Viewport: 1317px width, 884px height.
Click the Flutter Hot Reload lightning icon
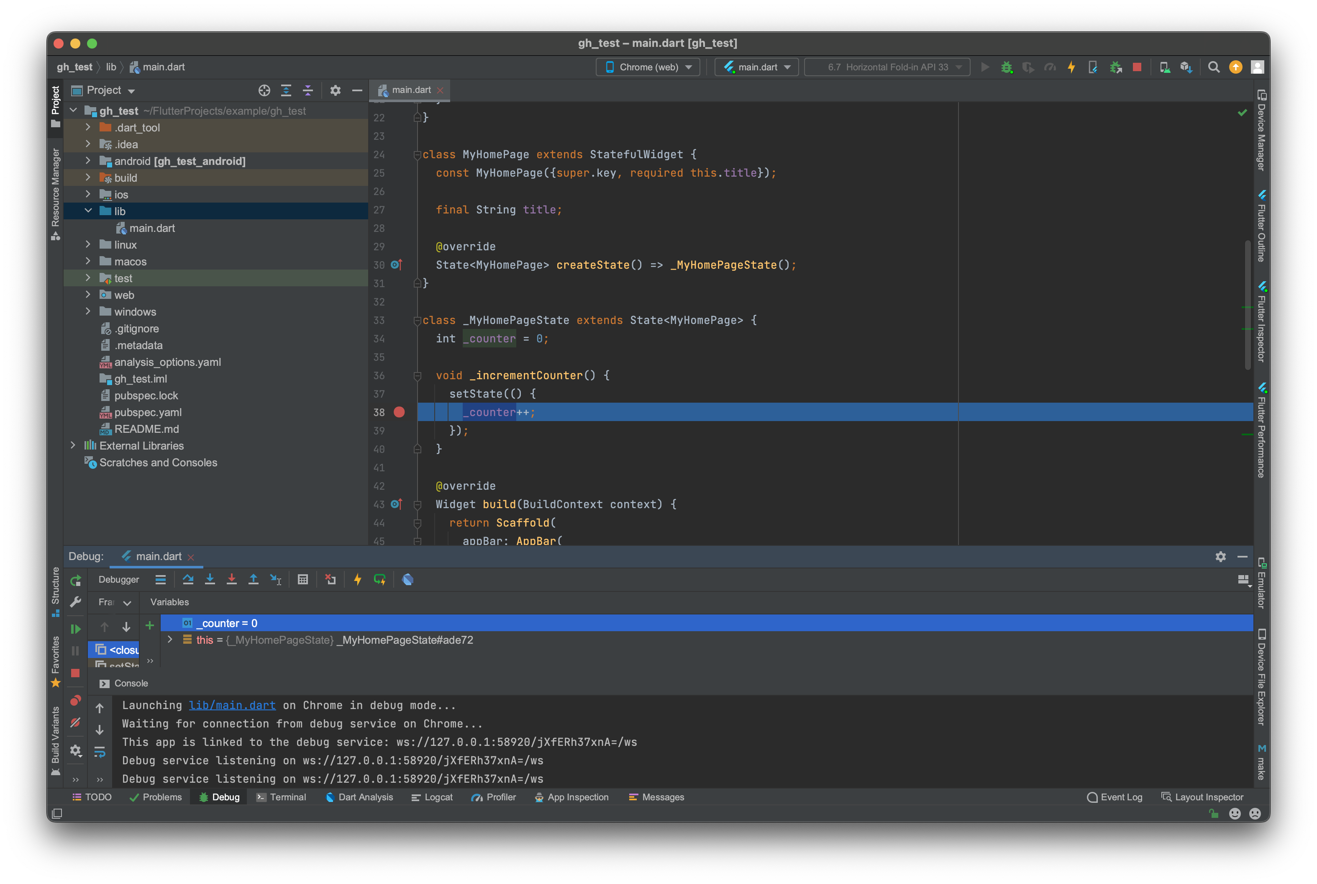click(x=357, y=580)
